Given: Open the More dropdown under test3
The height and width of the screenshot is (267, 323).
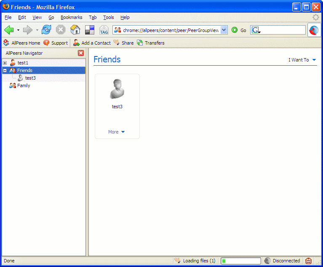Looking at the screenshot, I should pos(116,132).
